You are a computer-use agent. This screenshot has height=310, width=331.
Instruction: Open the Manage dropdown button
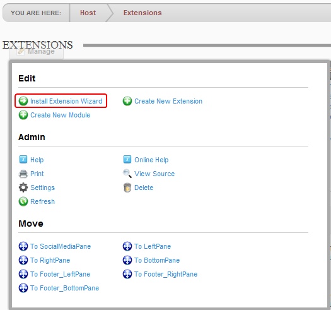pyautogui.click(x=36, y=52)
